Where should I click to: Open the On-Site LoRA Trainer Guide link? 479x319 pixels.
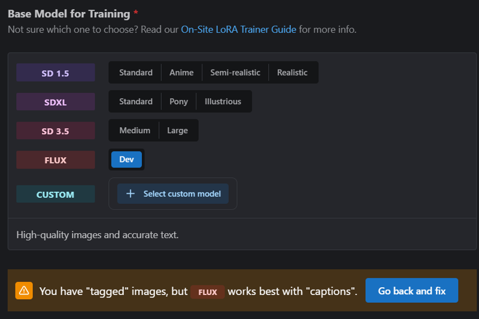pyautogui.click(x=238, y=29)
